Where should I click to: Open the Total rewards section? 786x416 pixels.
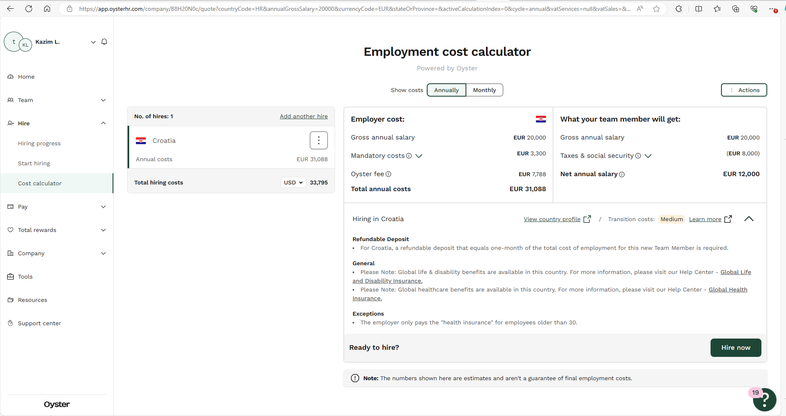[37, 229]
